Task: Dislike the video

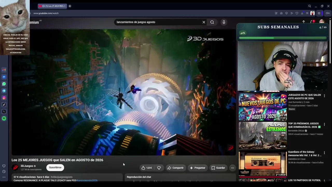Action: [159, 168]
